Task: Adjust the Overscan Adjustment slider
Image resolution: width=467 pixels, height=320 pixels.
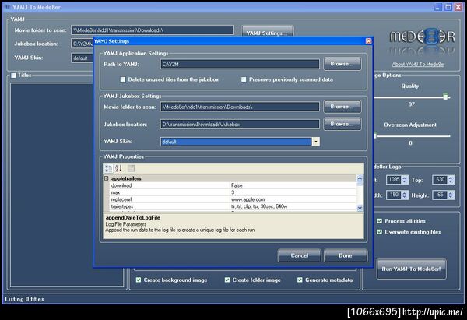Action: coord(375,135)
